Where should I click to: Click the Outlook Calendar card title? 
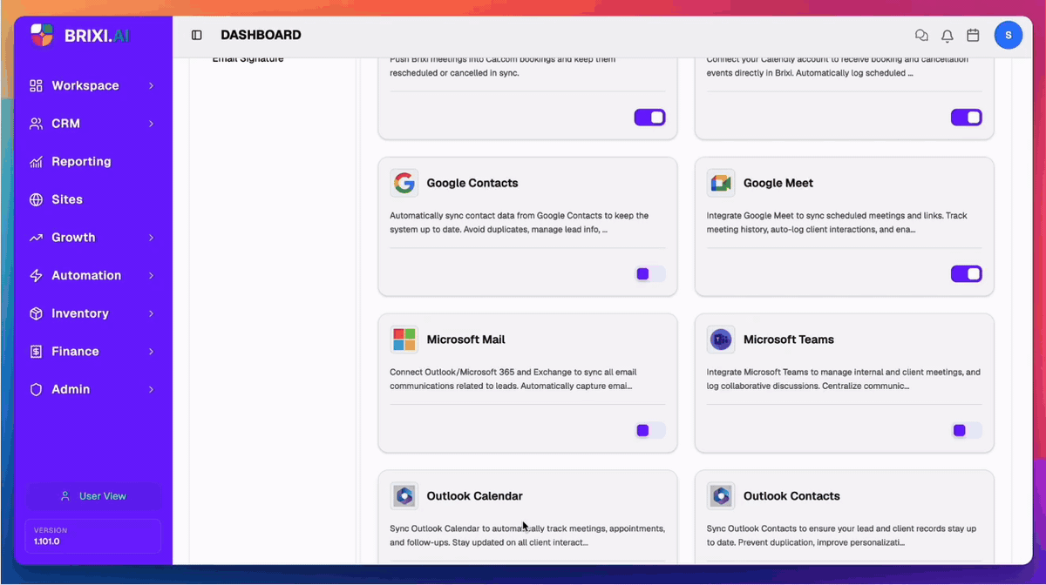(x=475, y=496)
